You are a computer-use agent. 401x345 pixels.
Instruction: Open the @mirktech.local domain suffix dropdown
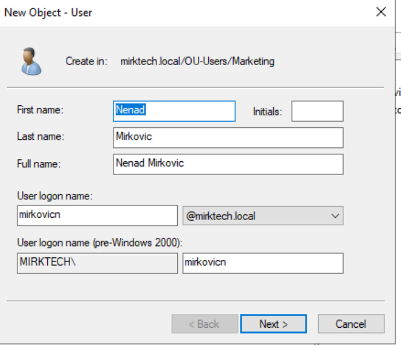pyautogui.click(x=263, y=216)
